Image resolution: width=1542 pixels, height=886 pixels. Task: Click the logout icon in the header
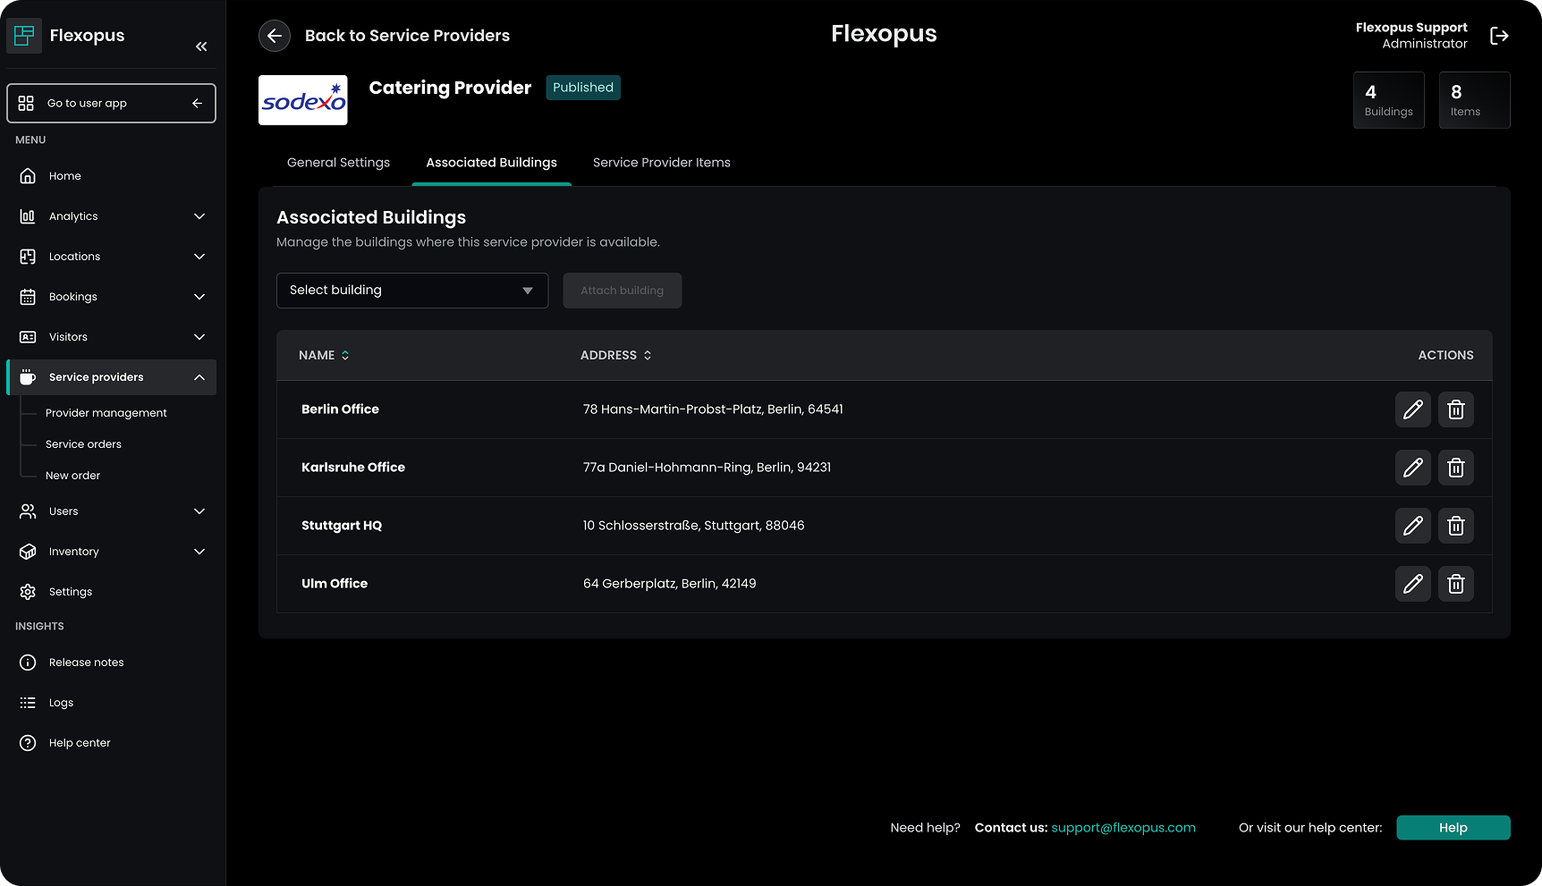[x=1499, y=36]
